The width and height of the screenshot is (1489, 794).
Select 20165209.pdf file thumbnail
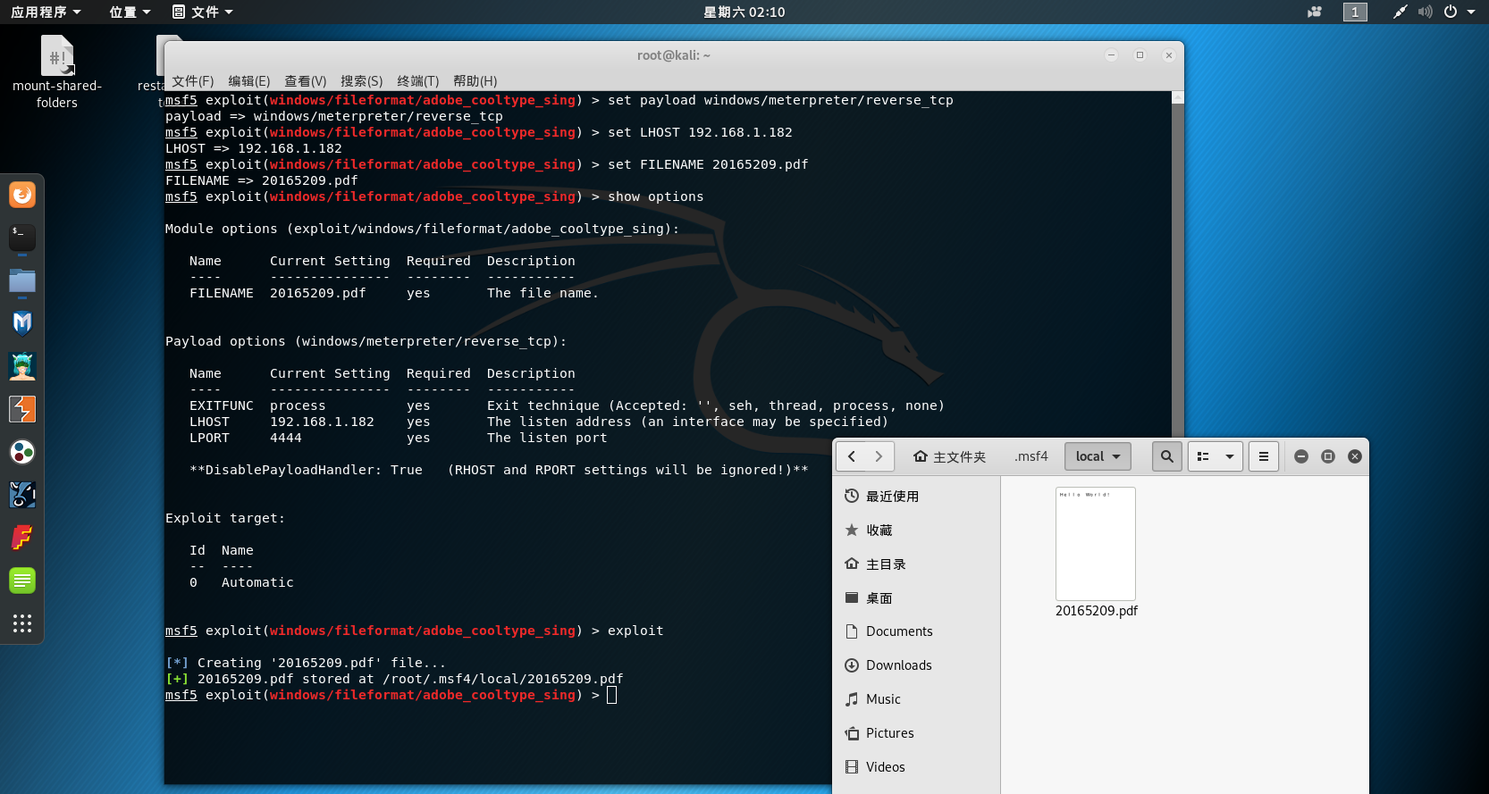coord(1096,544)
